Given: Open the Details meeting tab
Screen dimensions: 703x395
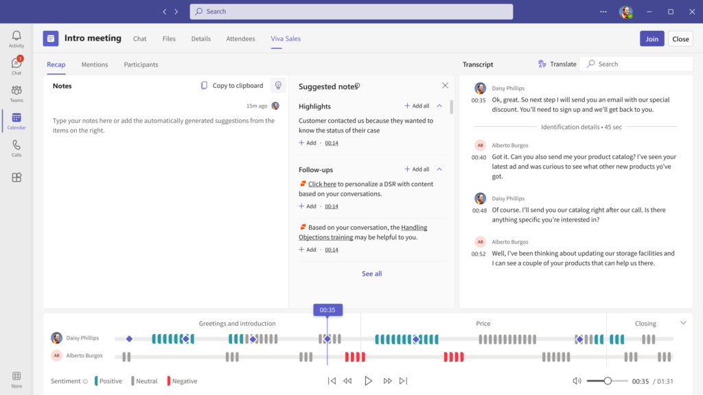Looking at the screenshot, I should (201, 38).
